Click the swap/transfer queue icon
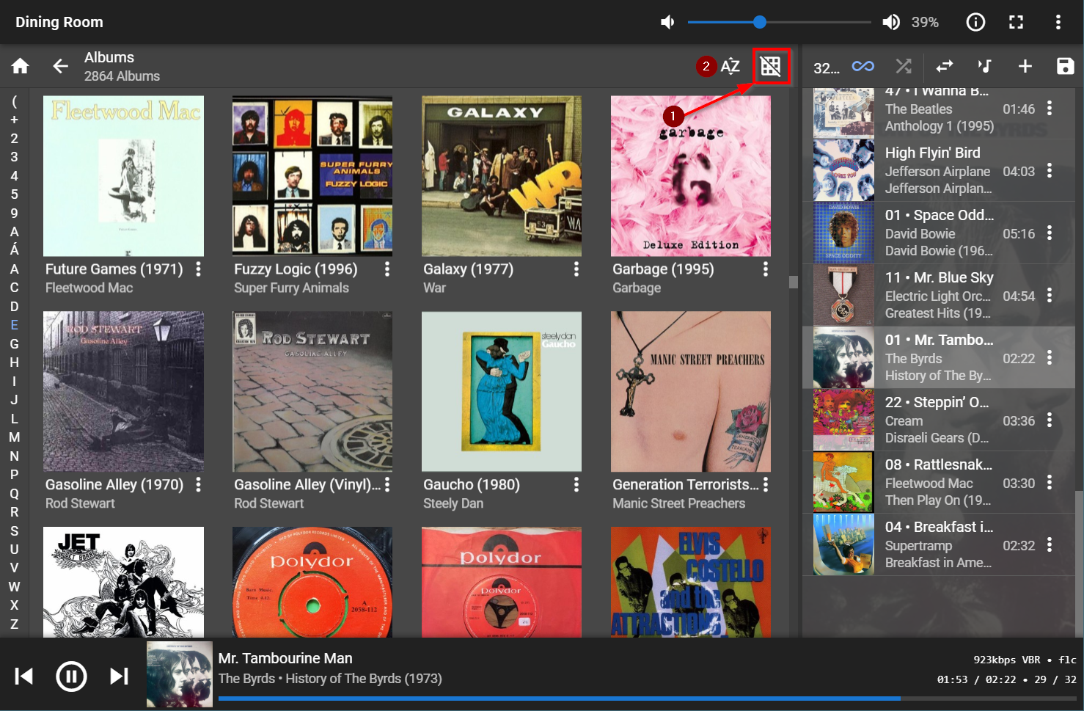Viewport: 1084px width, 711px height. (945, 67)
